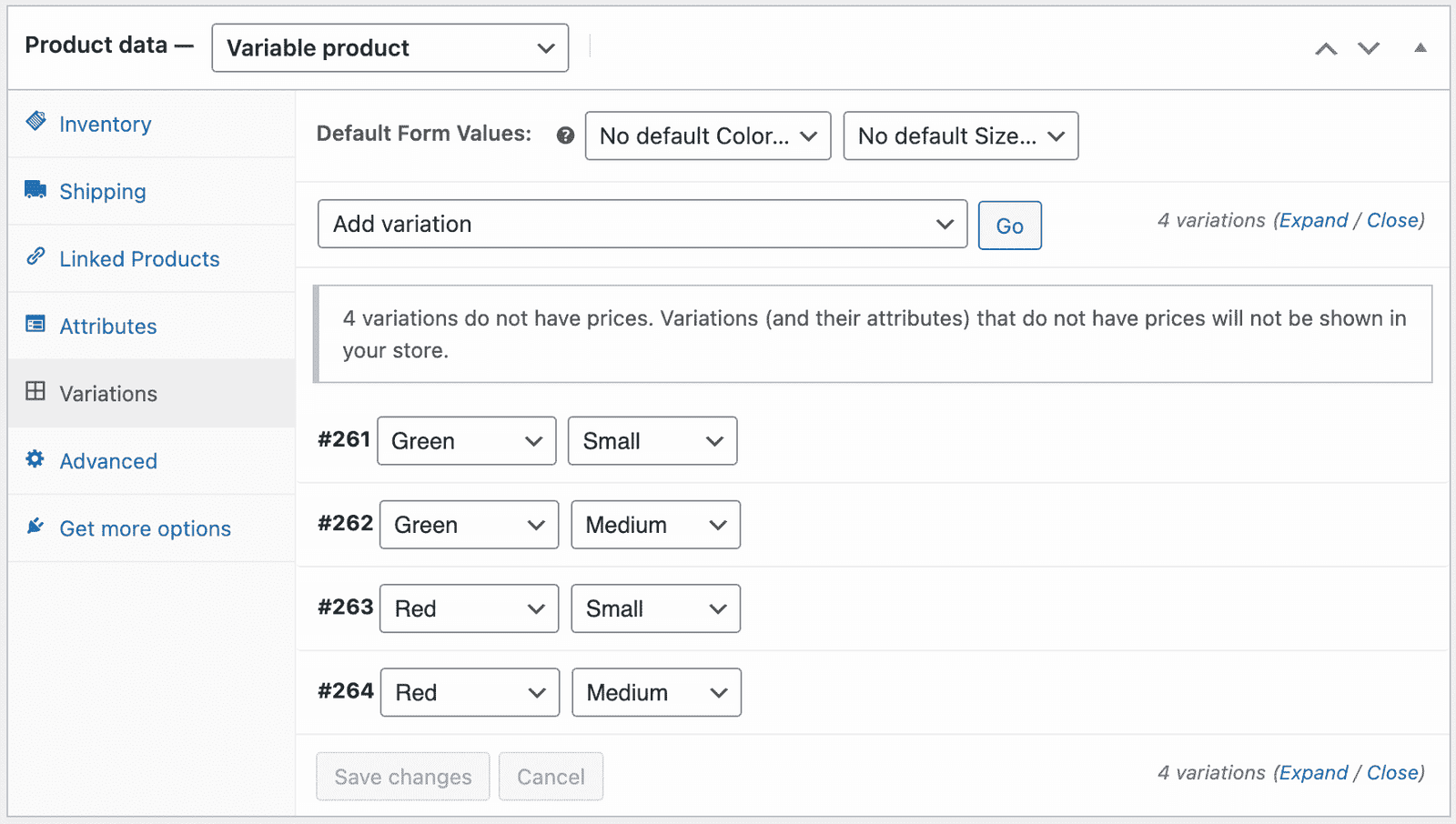Click the Attributes list icon
The width and height of the screenshot is (1456, 824).
35,324
